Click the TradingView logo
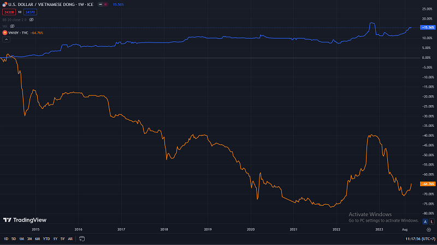The image size is (437, 245). click(25, 220)
